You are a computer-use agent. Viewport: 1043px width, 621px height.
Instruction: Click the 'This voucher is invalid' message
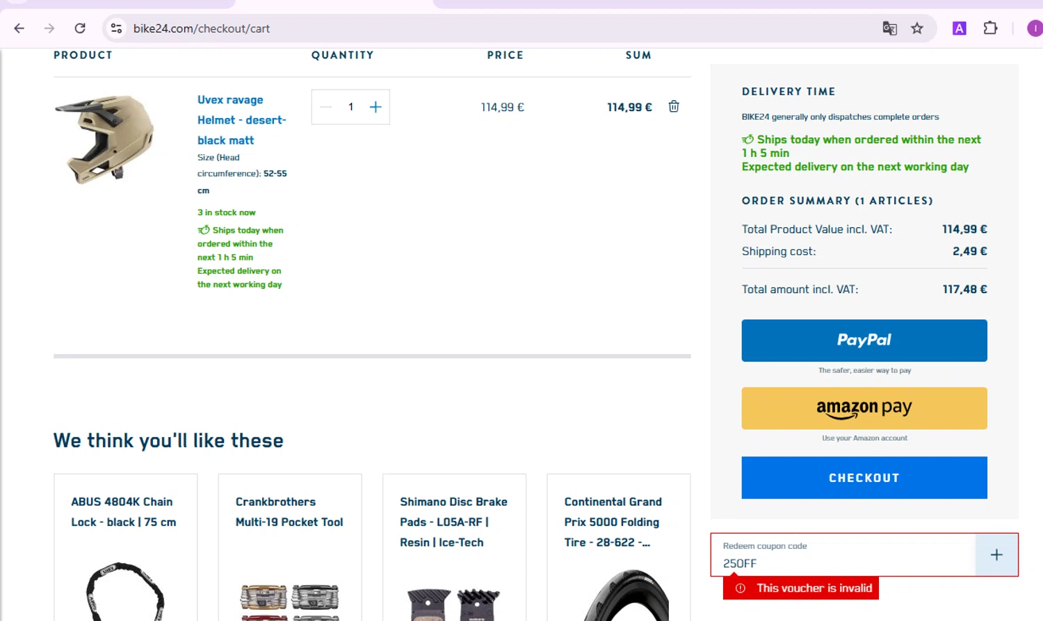coord(801,588)
